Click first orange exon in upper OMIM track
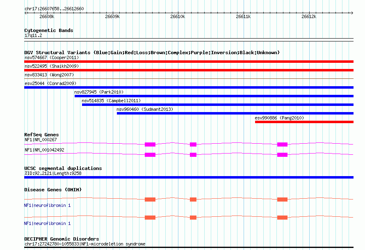The image size is (365, 250). tap(150, 200)
